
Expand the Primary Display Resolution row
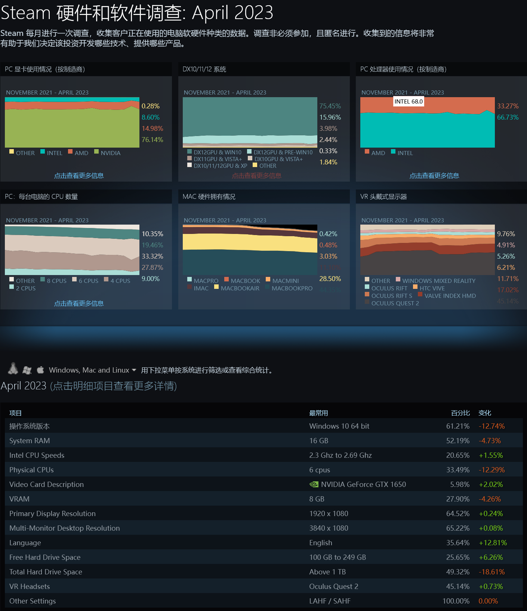(52, 513)
